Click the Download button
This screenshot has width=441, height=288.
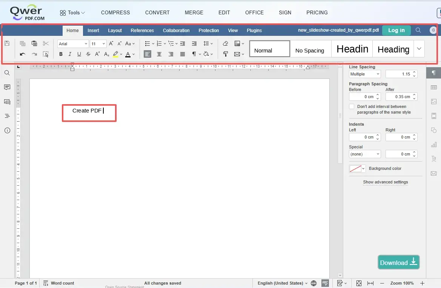point(398,262)
